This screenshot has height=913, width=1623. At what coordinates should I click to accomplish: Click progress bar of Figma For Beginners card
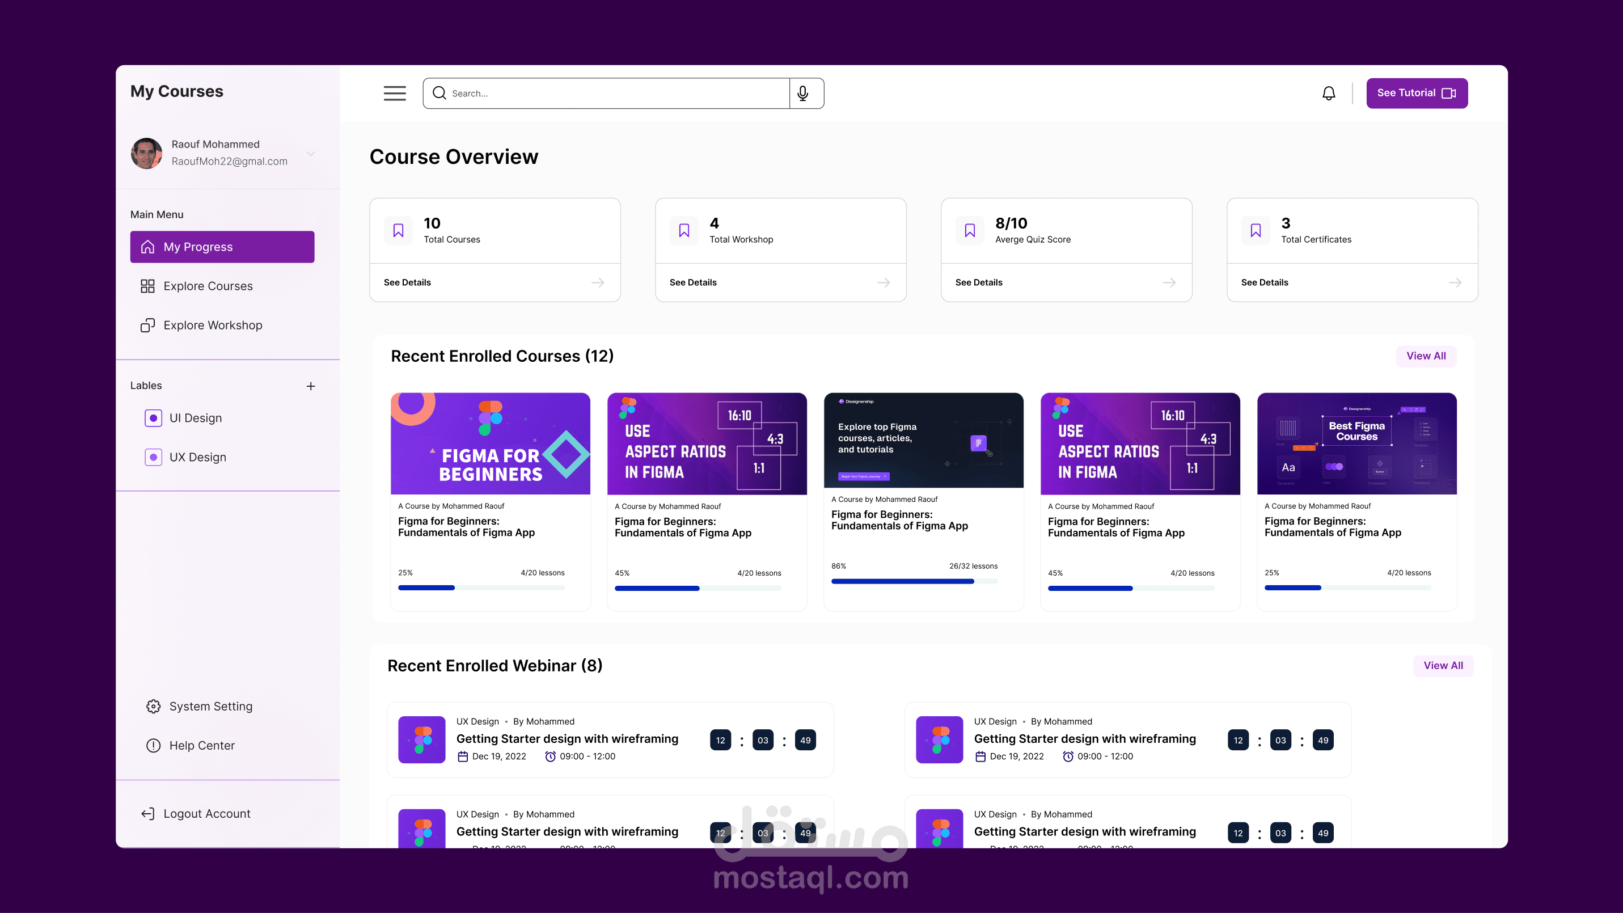click(x=481, y=588)
